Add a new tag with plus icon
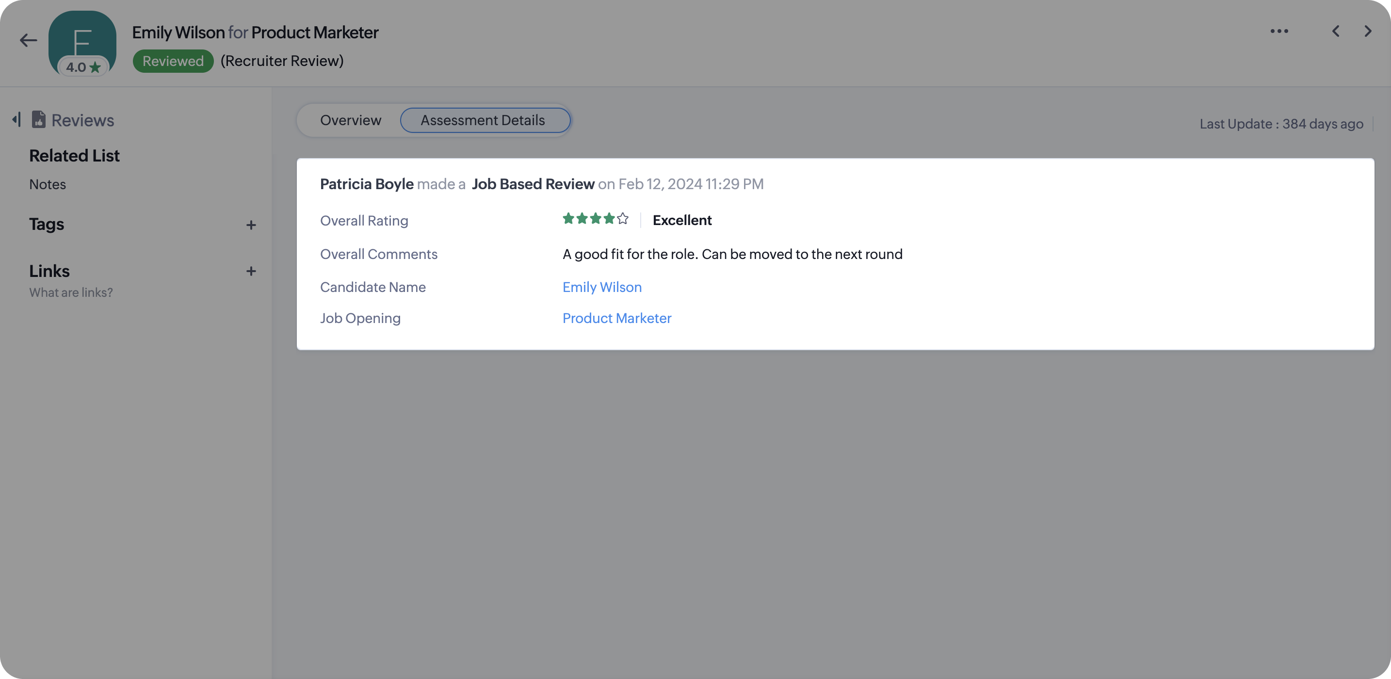The image size is (1391, 679). coord(251,225)
